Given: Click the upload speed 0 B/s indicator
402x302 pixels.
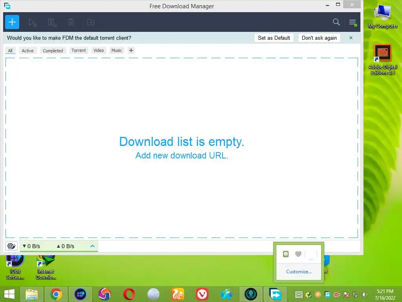Looking at the screenshot, I should coord(66,246).
